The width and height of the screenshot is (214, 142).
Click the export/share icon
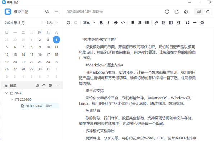[177, 12]
